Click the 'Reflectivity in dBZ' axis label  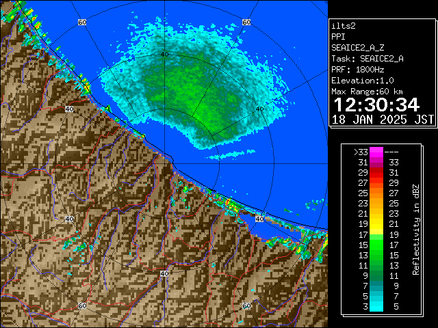[416, 230]
